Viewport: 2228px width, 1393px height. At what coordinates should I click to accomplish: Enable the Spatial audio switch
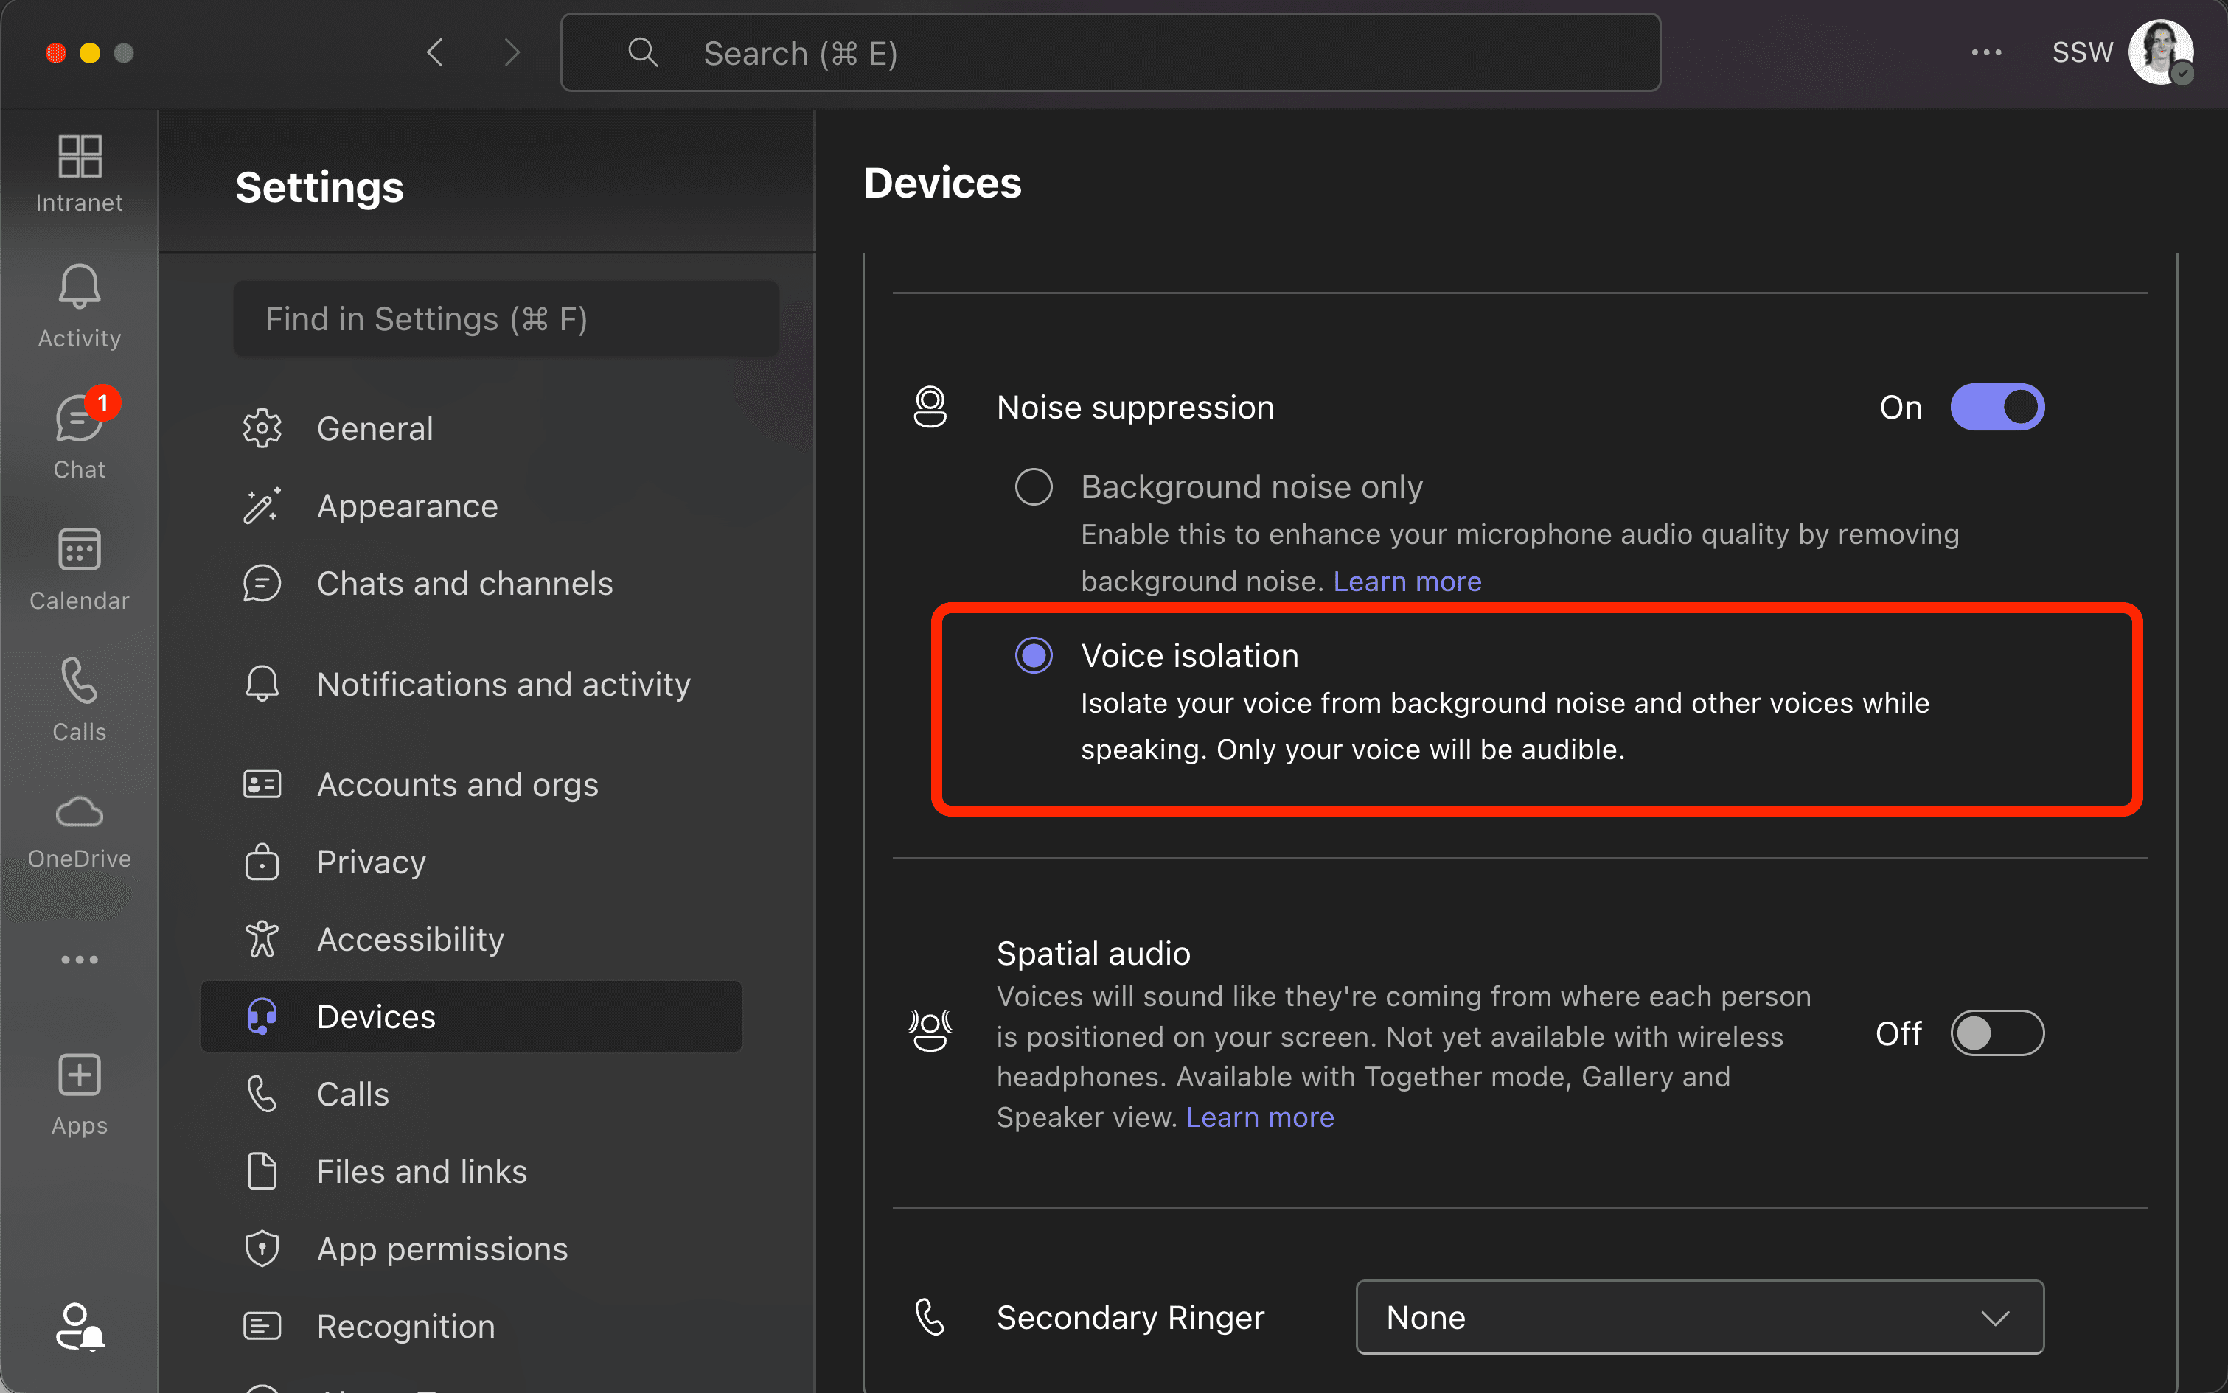[x=1997, y=1033]
